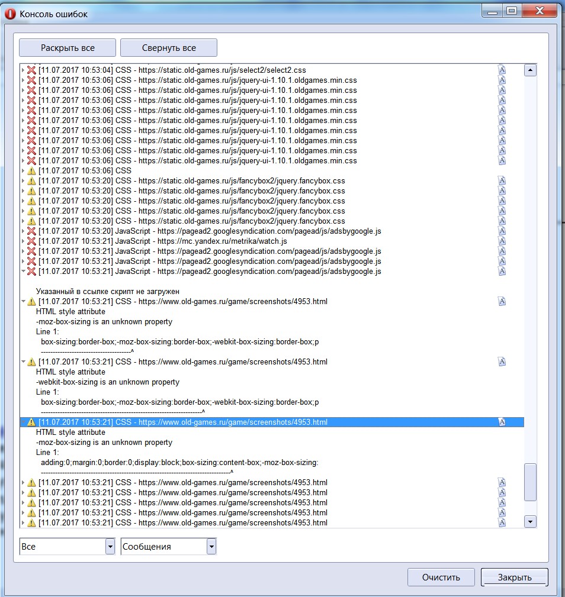Screen dimensions: 565x597
Task: Select the 10:53:20 adsbygoogle.js JavaScript row
Action: pyautogui.click(x=210, y=231)
